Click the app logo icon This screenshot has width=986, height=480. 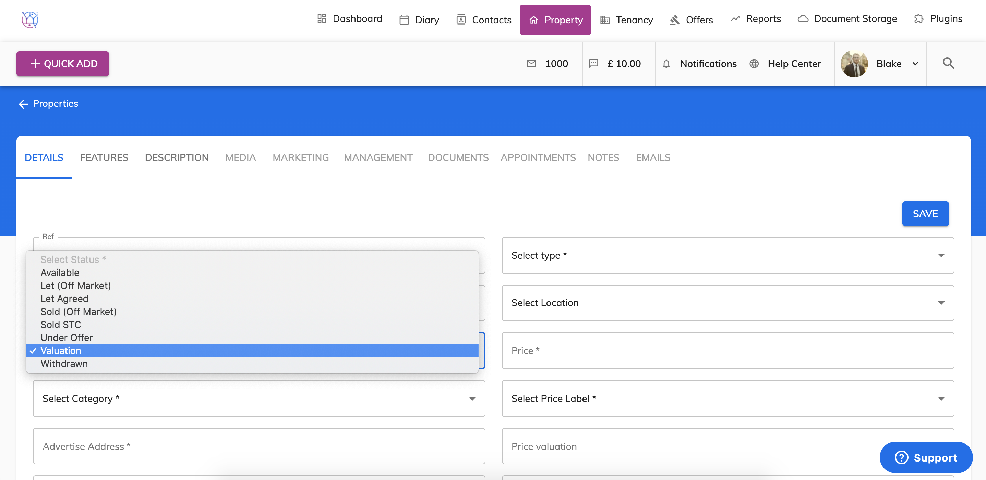pyautogui.click(x=30, y=20)
